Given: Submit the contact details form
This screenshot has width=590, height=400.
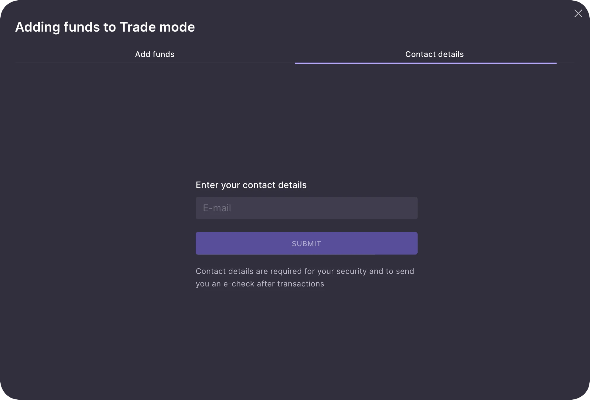Looking at the screenshot, I should pos(306,243).
